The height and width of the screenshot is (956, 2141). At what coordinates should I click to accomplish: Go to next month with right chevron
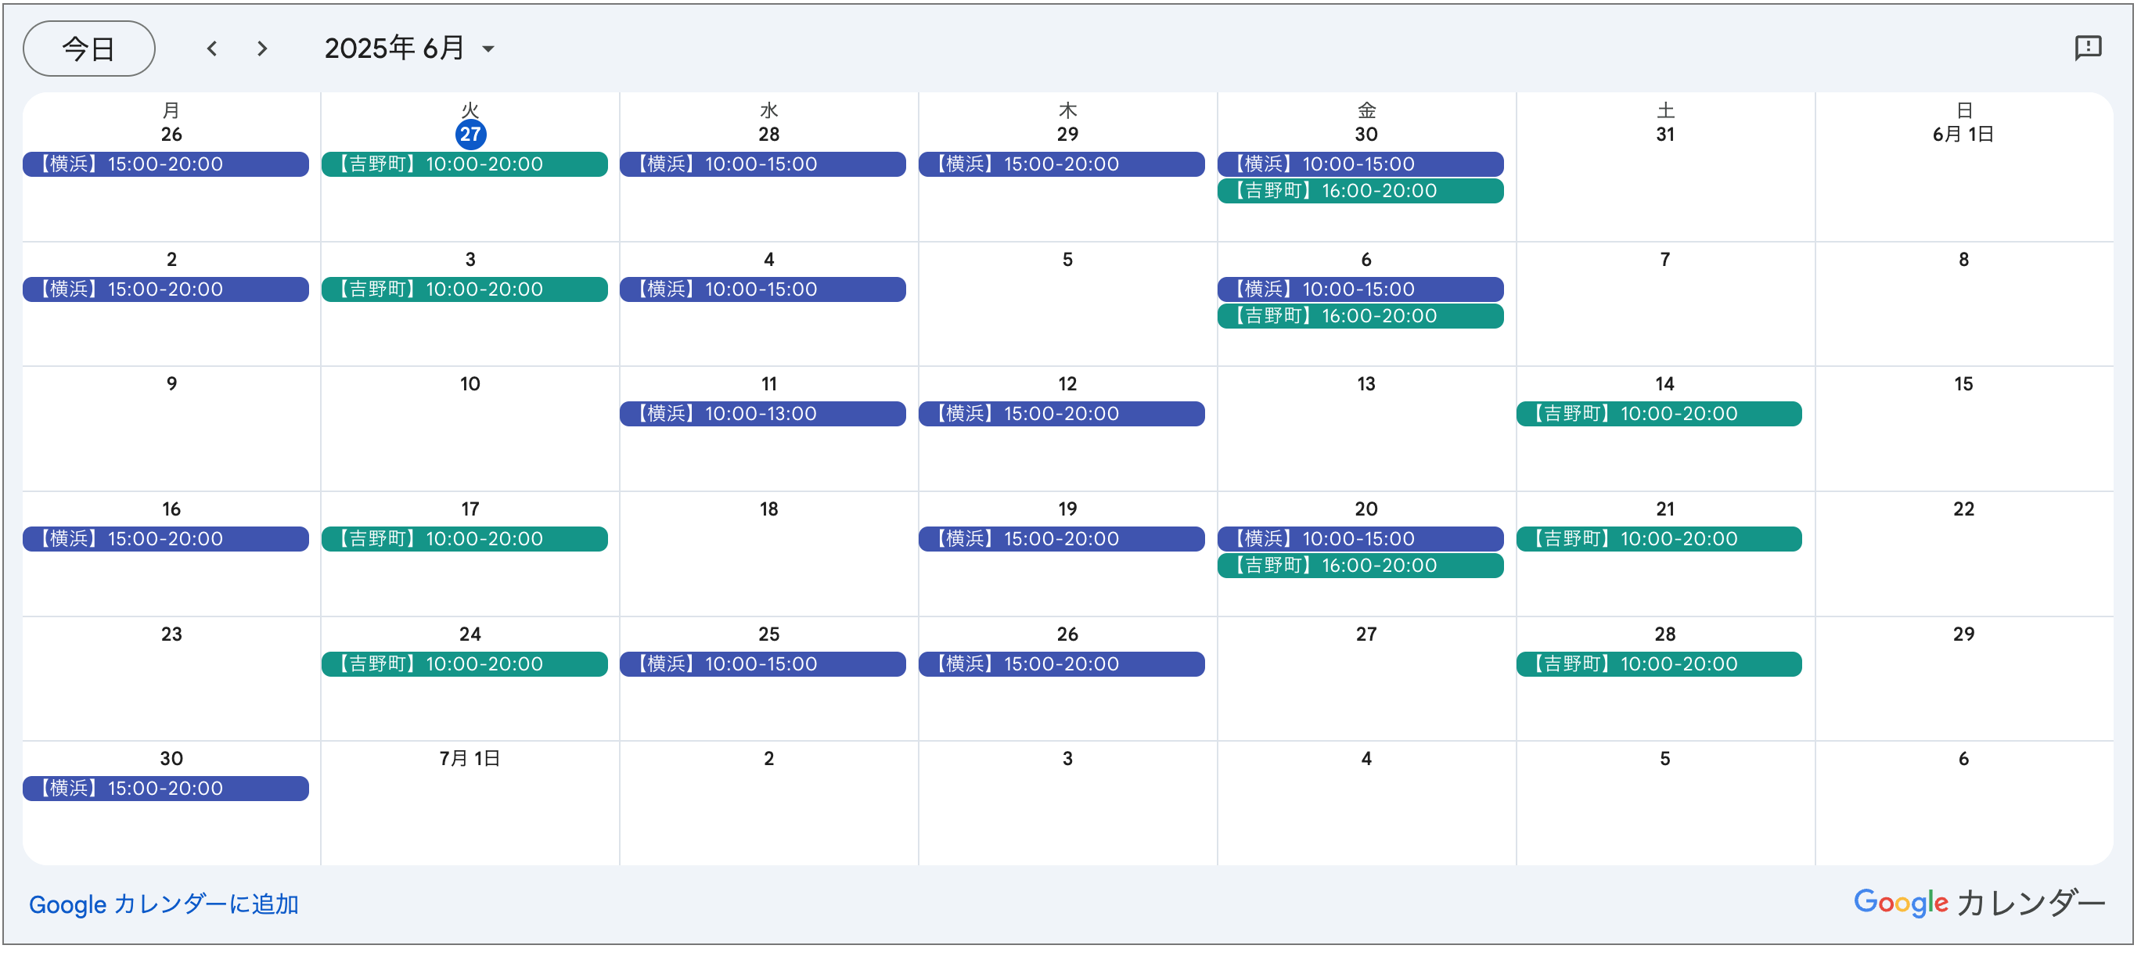(262, 49)
